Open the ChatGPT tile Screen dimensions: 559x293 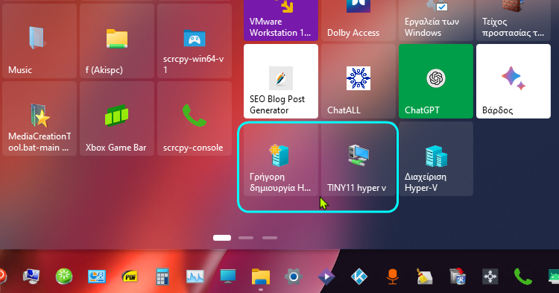pos(436,81)
